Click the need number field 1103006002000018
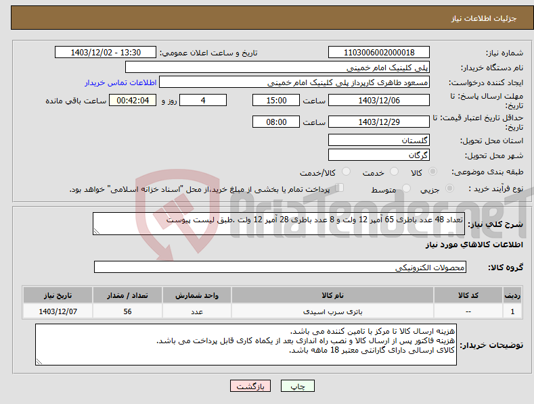Viewport: 534px width, 404px height. point(379,53)
